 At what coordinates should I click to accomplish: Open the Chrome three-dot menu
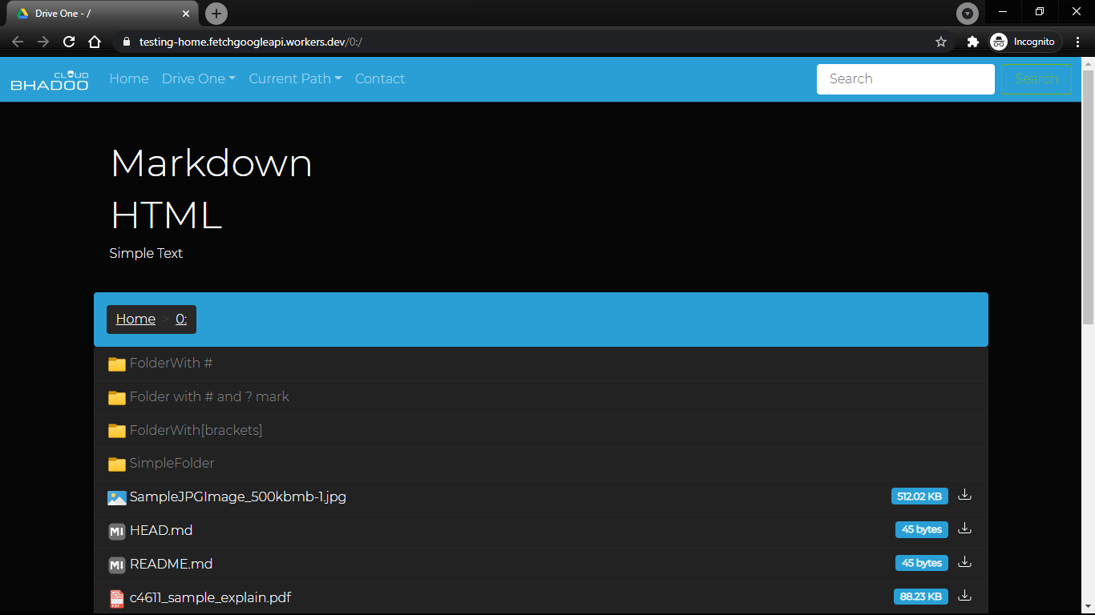click(1078, 42)
